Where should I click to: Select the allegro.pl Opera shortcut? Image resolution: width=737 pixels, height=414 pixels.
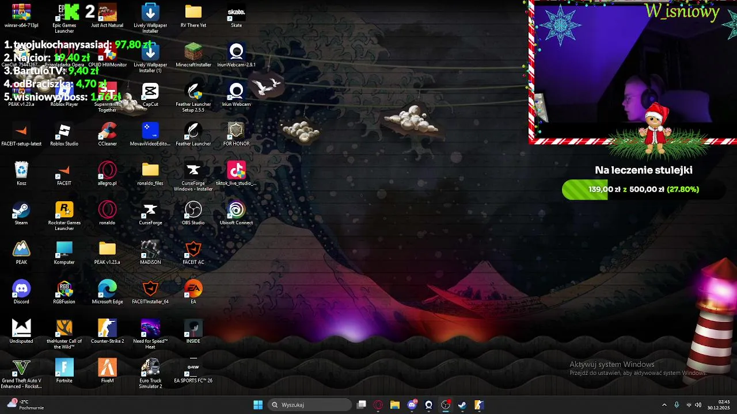click(107, 174)
